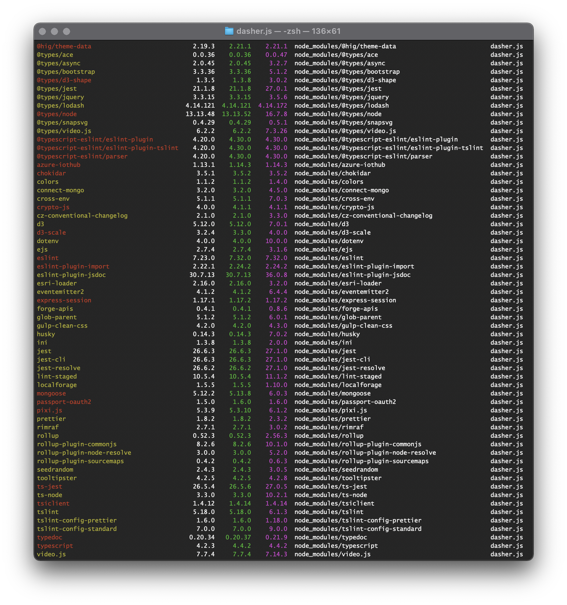Screen dimensions: 567x605
Task: Click the latest version 16.7.8 of @types/node
Action: (x=276, y=114)
